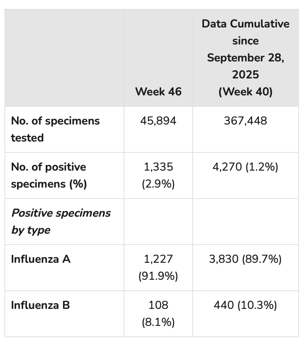
Task: Select the cumulative 4,270 (1.2%) cell
Action: pyautogui.click(x=246, y=167)
